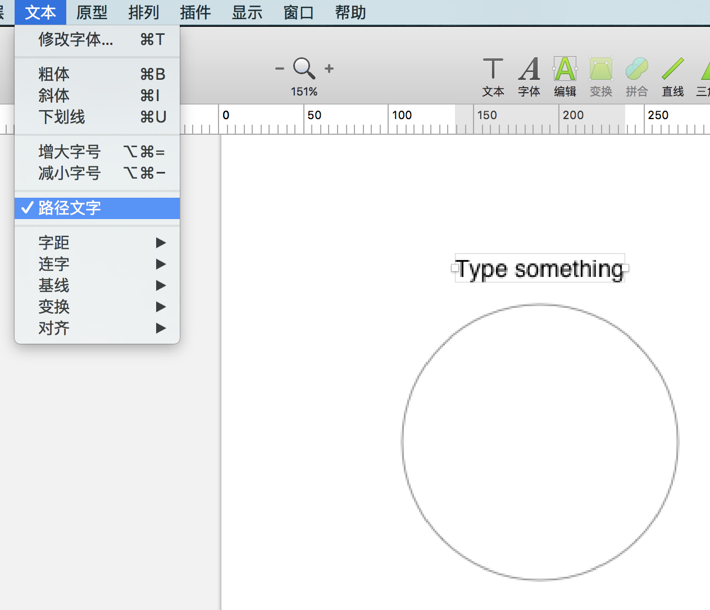
Task: Click the 变换 transform tool icon
Action: click(600, 70)
